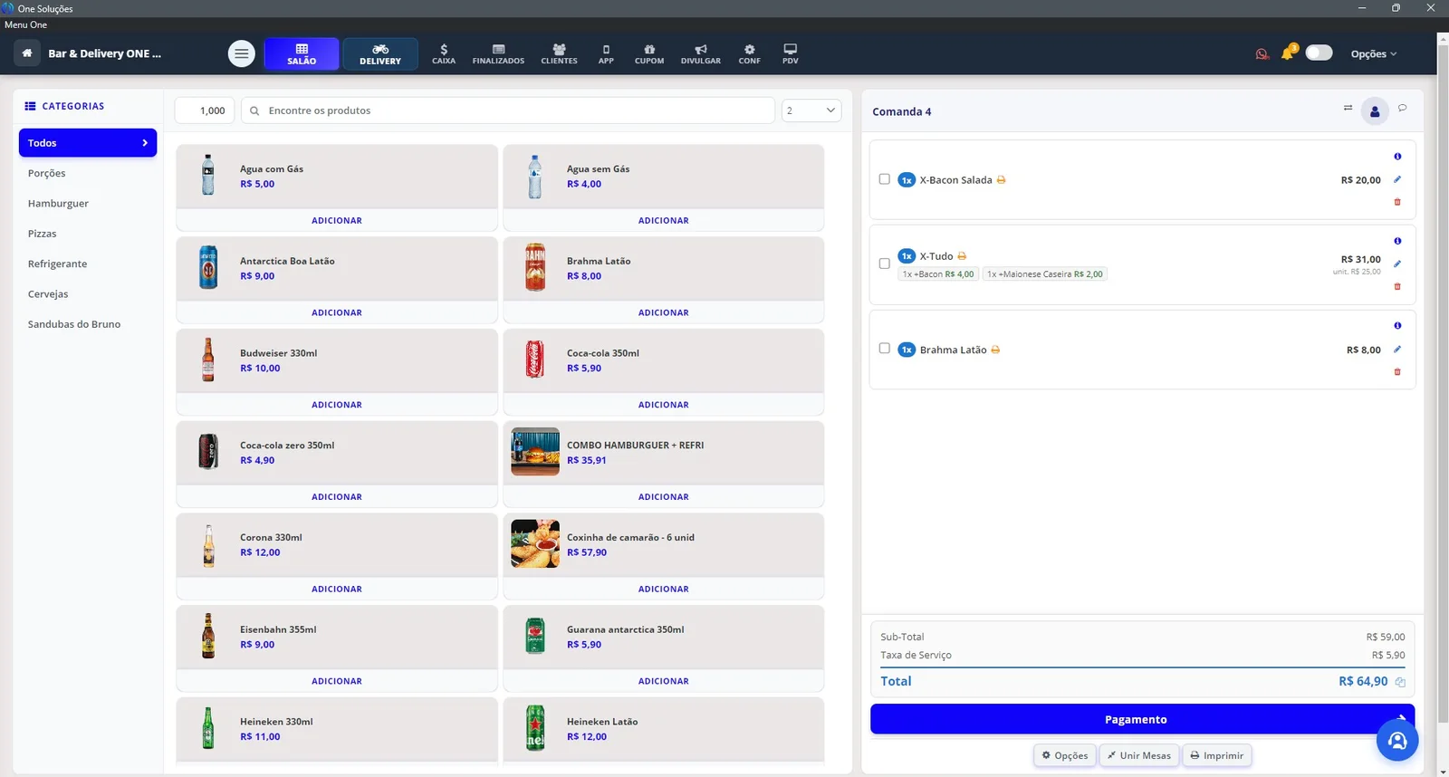Open the round hamburger menu button
1449x777 pixels.
[x=241, y=53]
